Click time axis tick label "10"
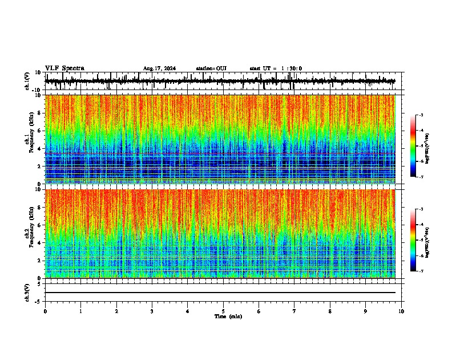452x349 pixels. 401,311
